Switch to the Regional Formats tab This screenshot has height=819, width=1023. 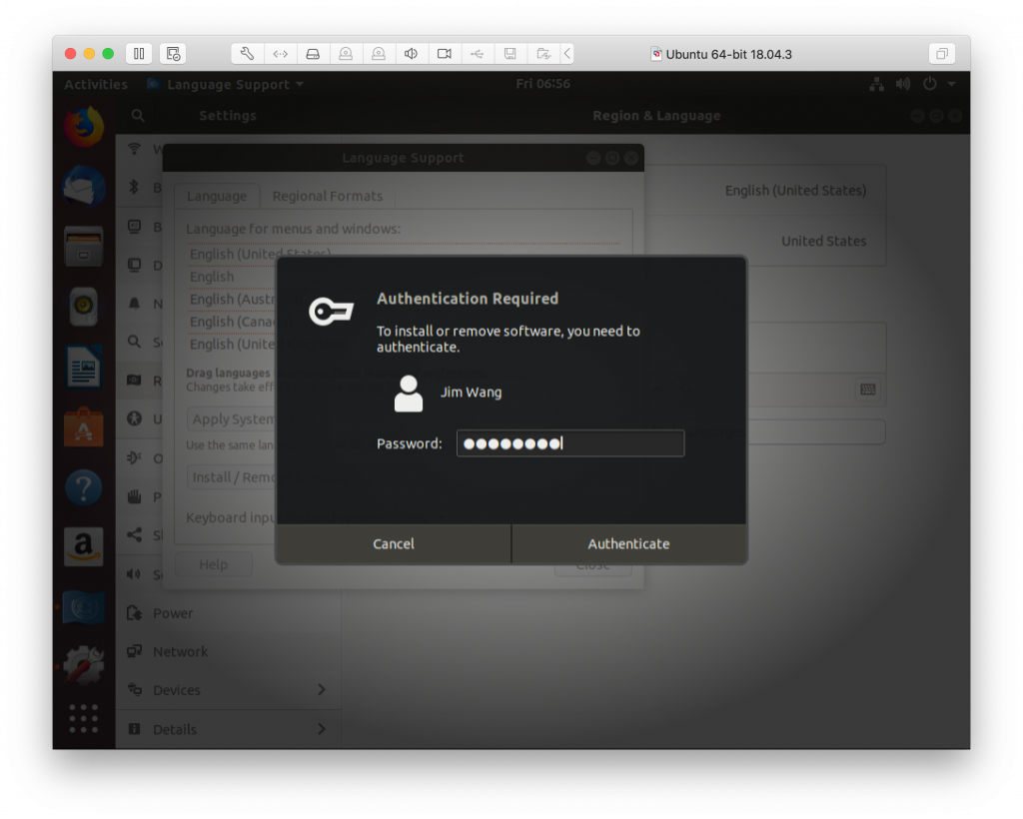[327, 197]
